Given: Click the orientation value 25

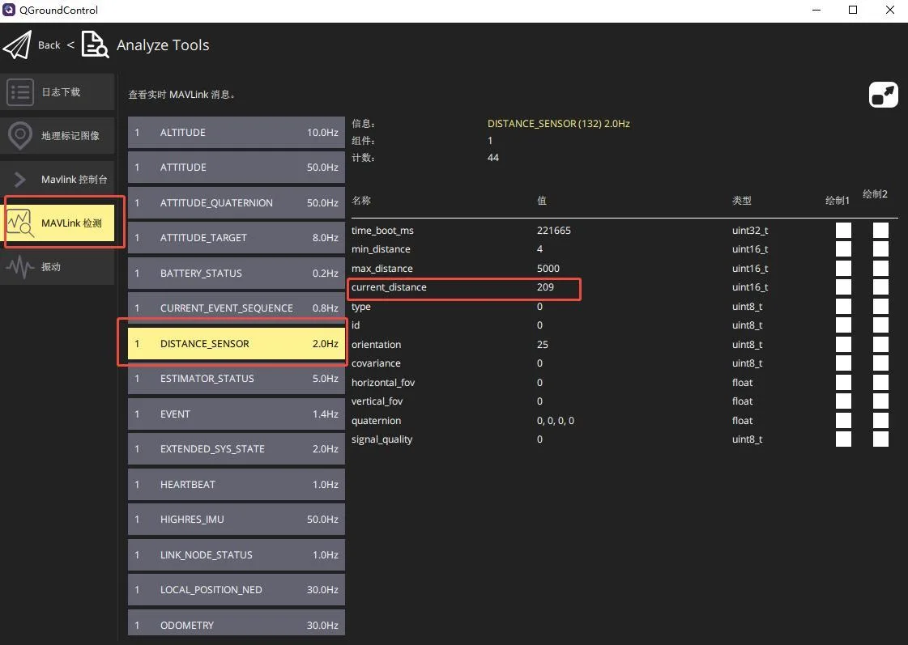Looking at the screenshot, I should [542, 344].
